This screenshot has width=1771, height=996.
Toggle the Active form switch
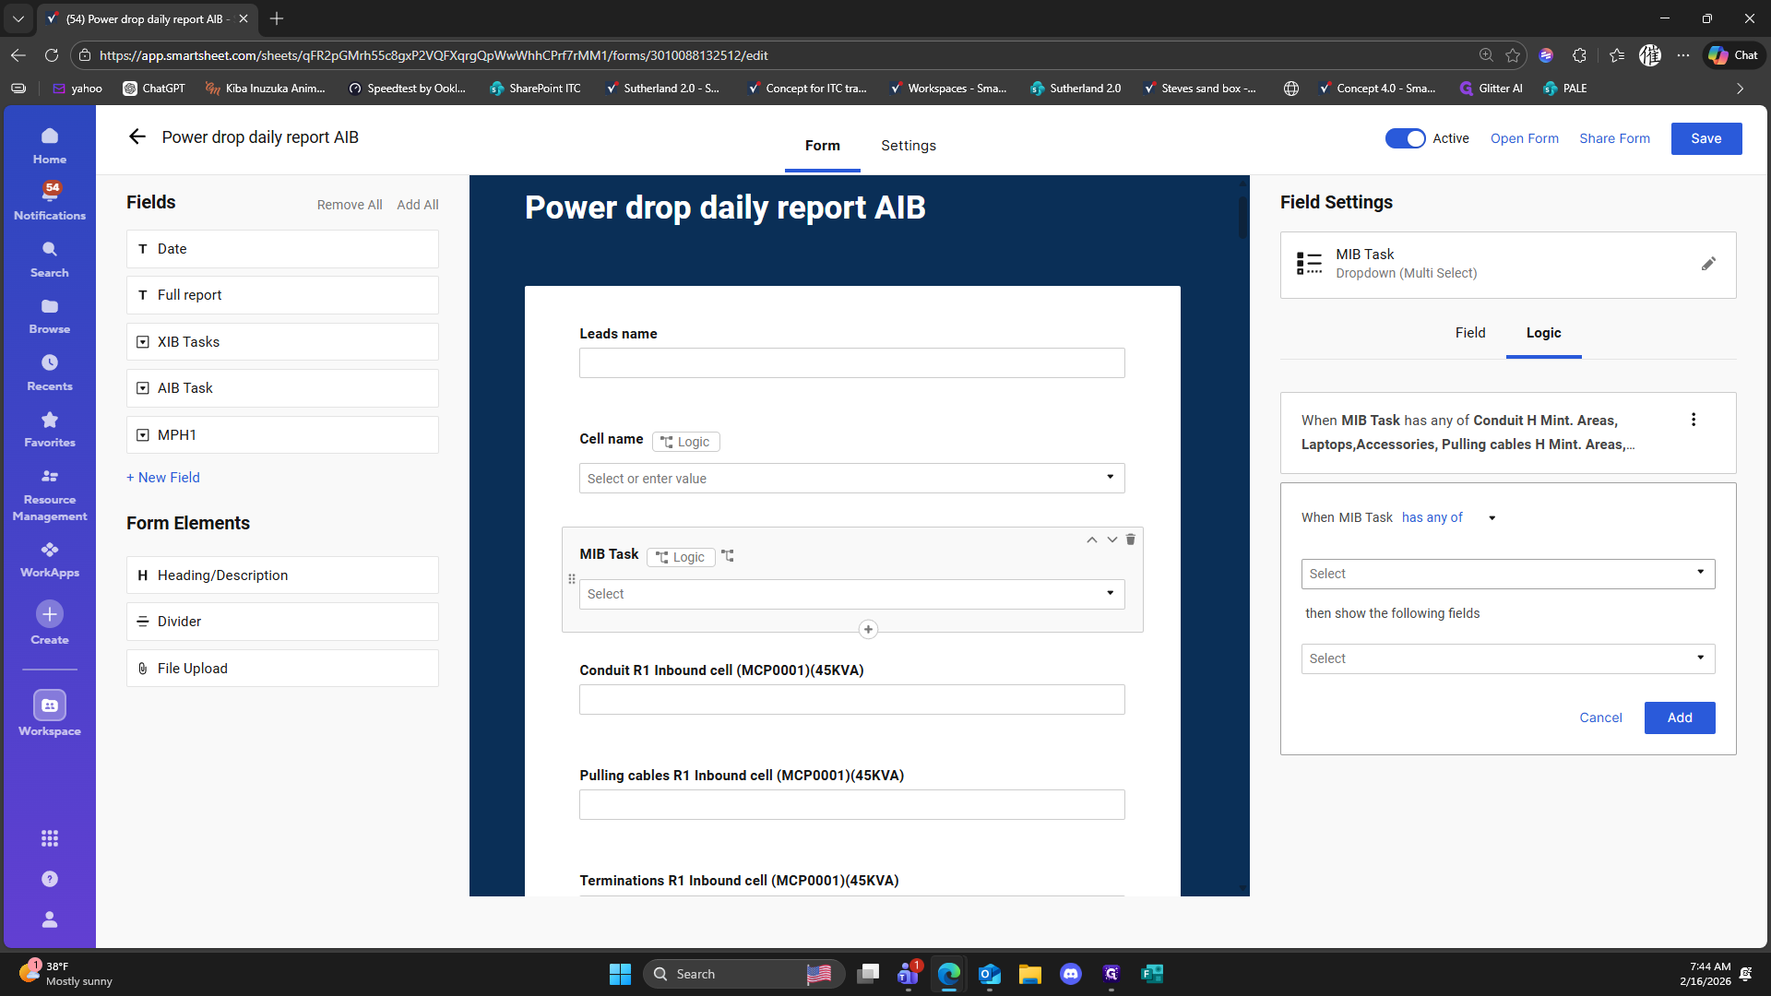click(x=1405, y=138)
